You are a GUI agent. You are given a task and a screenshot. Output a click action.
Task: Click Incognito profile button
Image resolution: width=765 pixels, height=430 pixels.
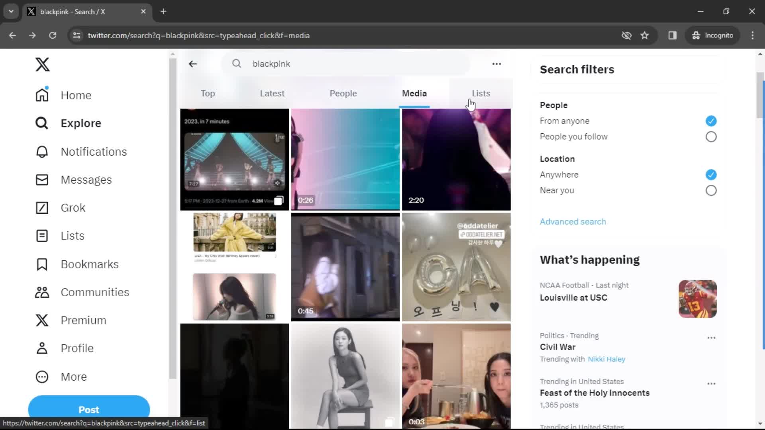pos(713,35)
